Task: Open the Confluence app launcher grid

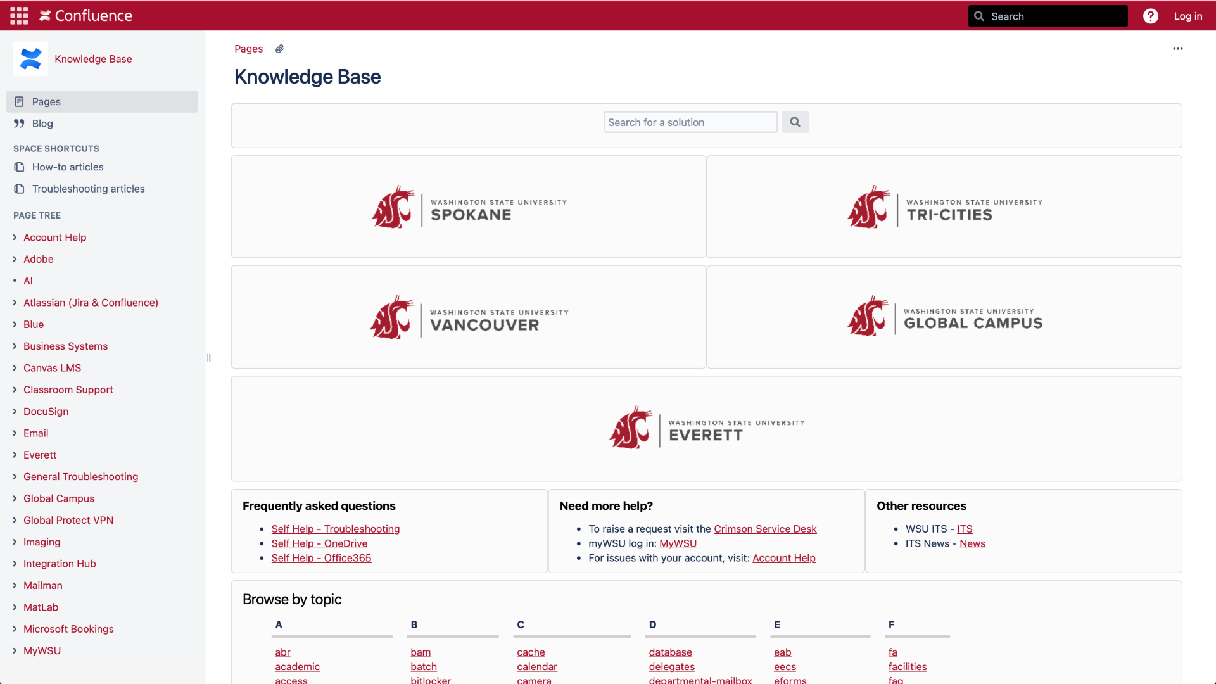Action: [18, 15]
